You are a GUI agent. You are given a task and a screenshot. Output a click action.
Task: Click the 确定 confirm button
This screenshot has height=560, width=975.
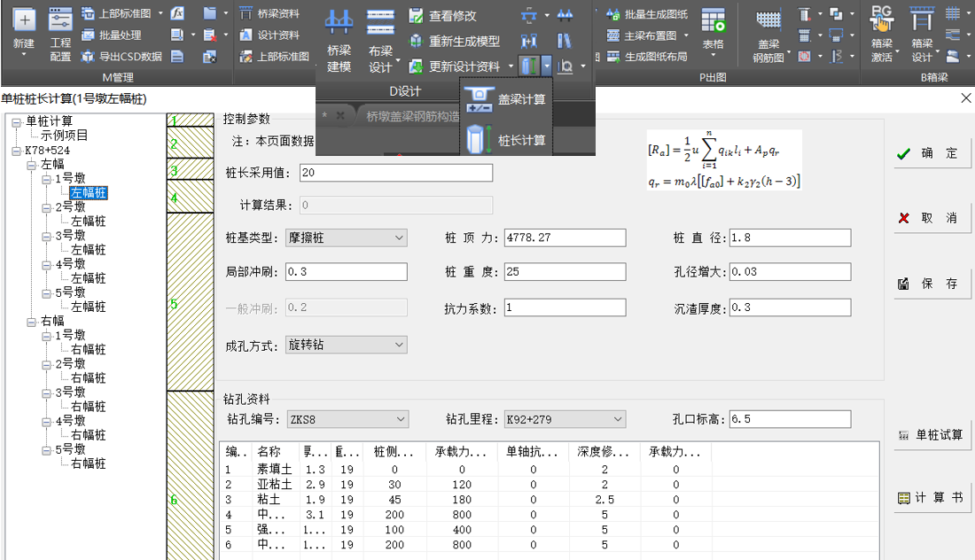(927, 153)
